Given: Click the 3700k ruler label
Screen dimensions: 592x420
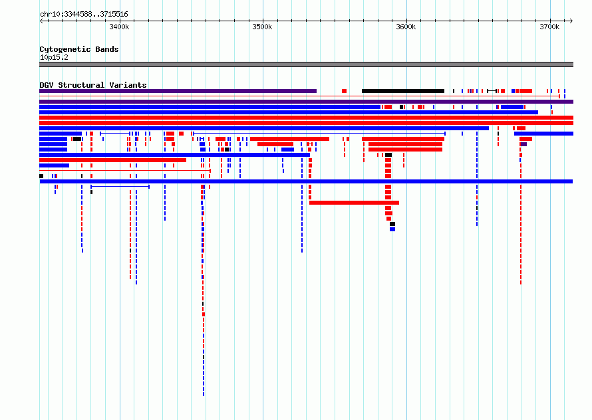Looking at the screenshot, I should point(549,27).
